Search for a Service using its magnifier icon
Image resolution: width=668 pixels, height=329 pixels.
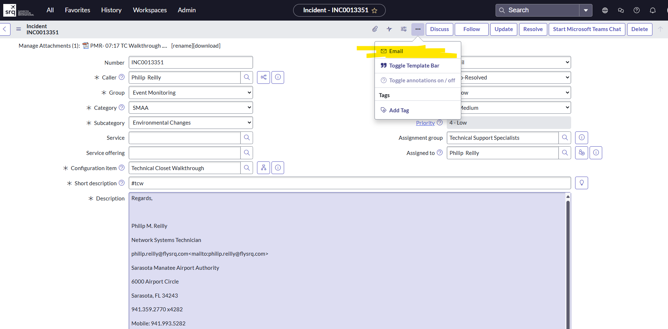[x=247, y=138]
